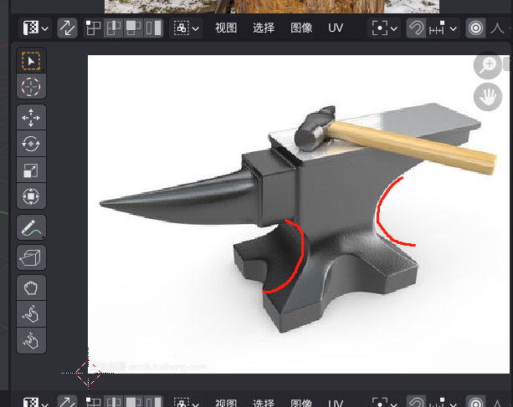Viewport: 513px width, 407px height.
Task: Enable vertex select mode in upper header
Action: click(x=93, y=28)
